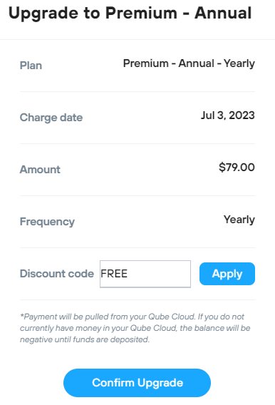Click the year 2023 in charge date
Image resolution: width=275 pixels, height=405 pixels.
click(242, 116)
